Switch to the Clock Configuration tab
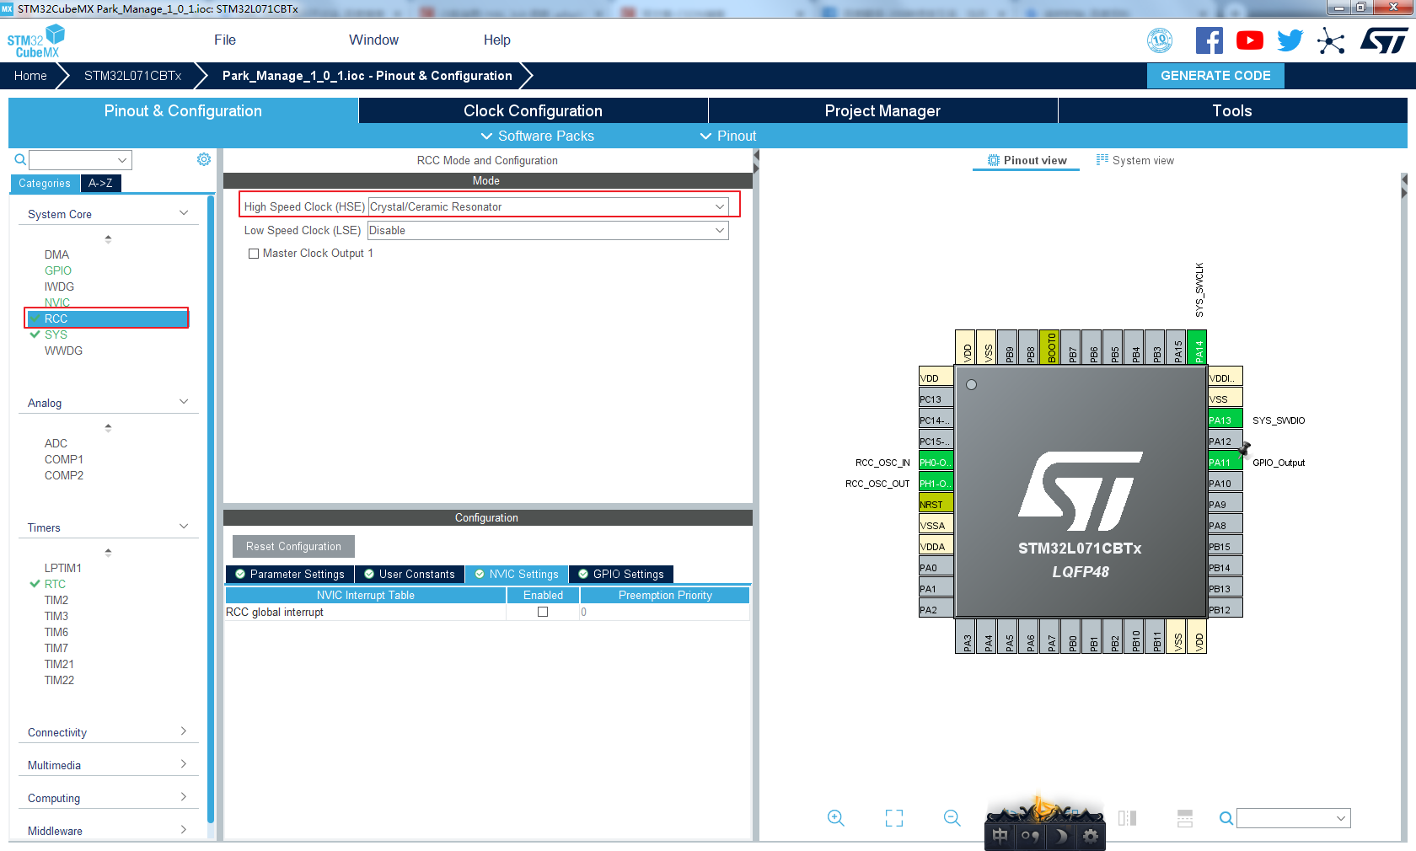 [533, 110]
